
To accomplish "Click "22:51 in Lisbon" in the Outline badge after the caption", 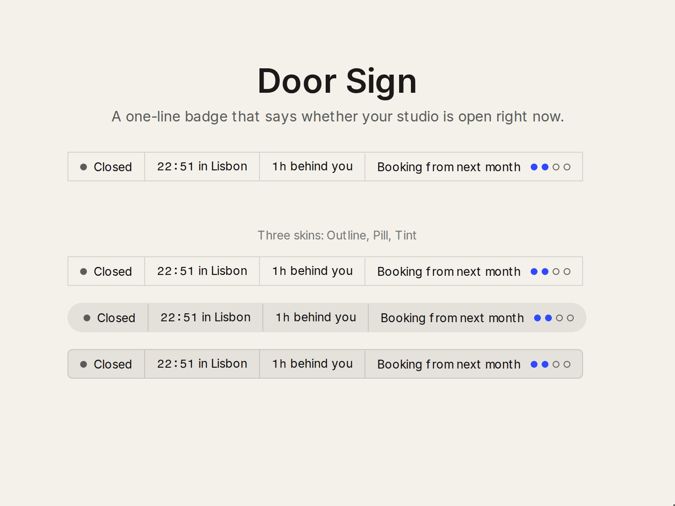I will point(202,271).
